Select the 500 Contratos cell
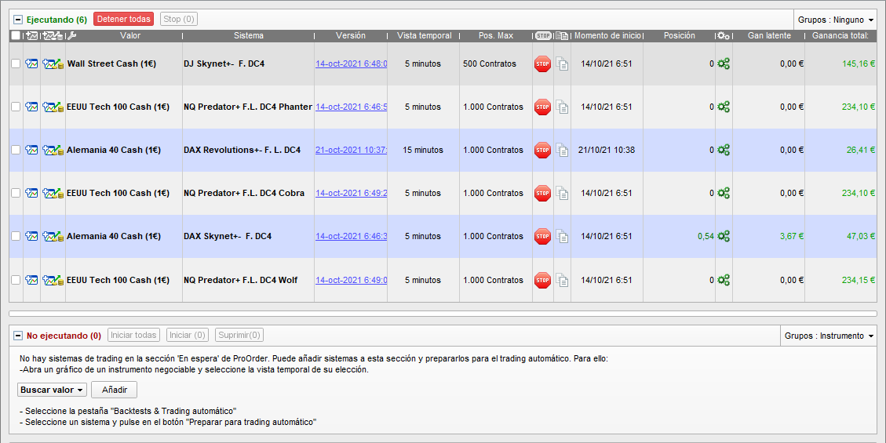 click(490, 64)
